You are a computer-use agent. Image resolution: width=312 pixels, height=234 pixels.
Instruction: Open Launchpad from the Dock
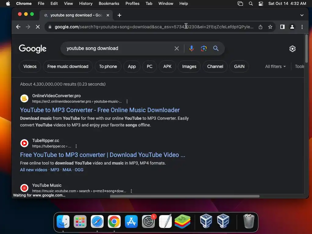[x=80, y=222]
